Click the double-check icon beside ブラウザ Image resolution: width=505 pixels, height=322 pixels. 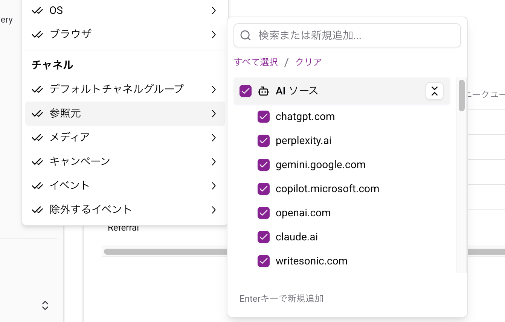click(37, 34)
